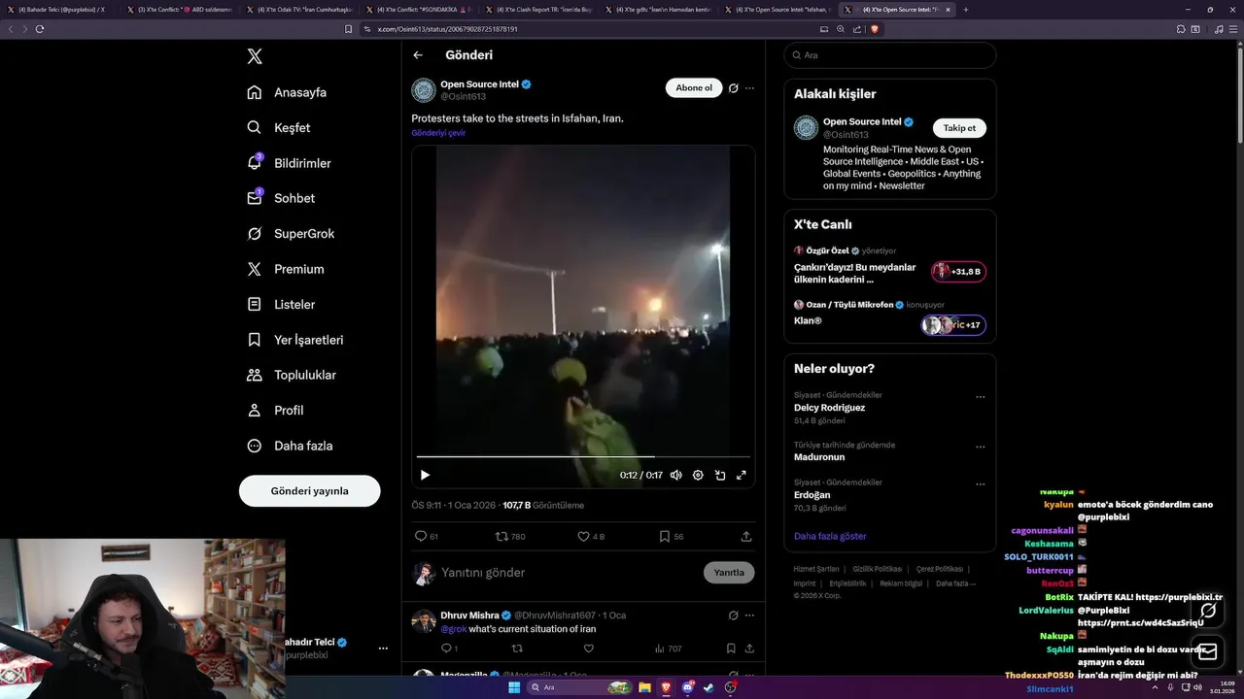This screenshot has height=699, width=1244.
Task: Reply to post with 61 comments
Action: click(x=426, y=536)
